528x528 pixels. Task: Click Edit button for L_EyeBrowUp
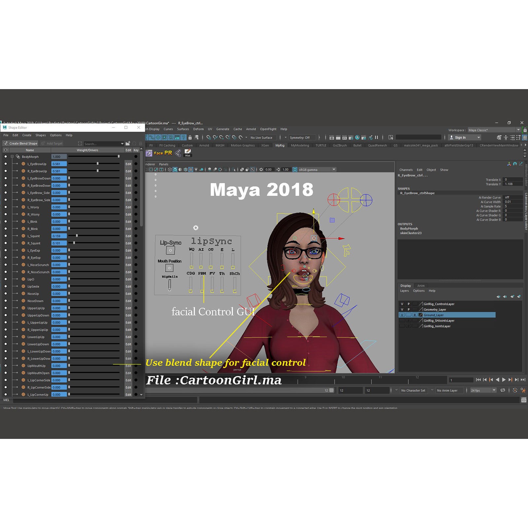128,164
